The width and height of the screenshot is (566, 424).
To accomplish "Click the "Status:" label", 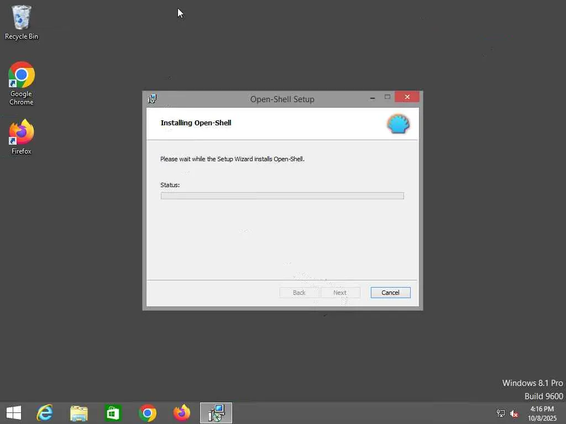I will [x=170, y=185].
